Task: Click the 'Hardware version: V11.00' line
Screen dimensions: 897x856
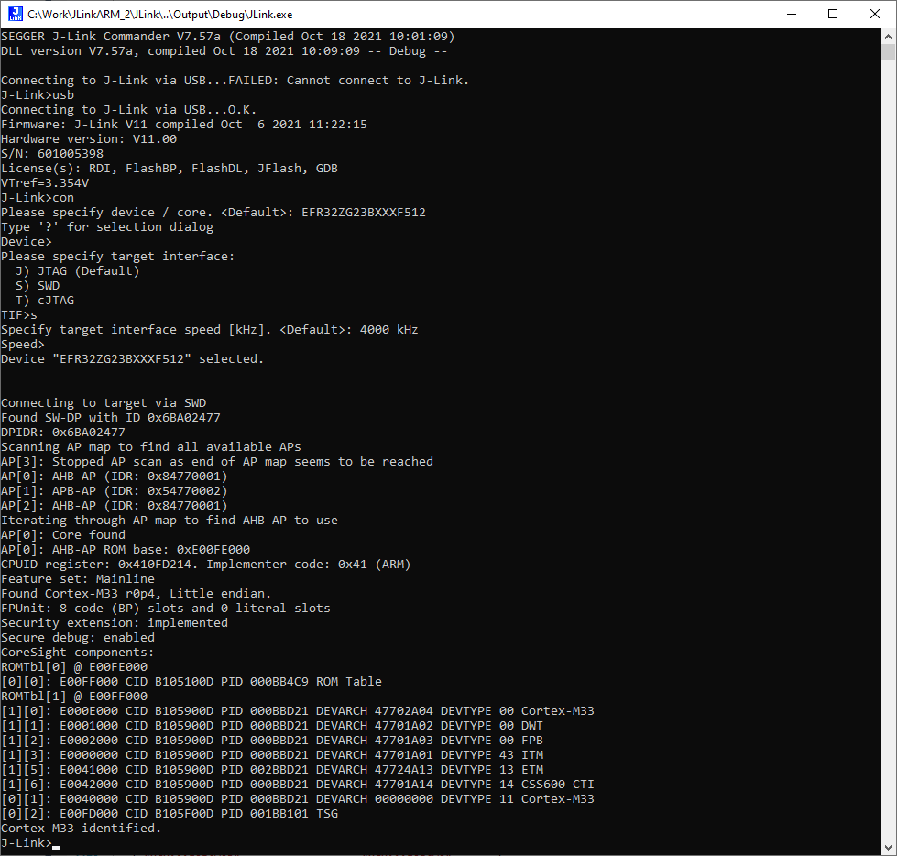Action: point(89,138)
